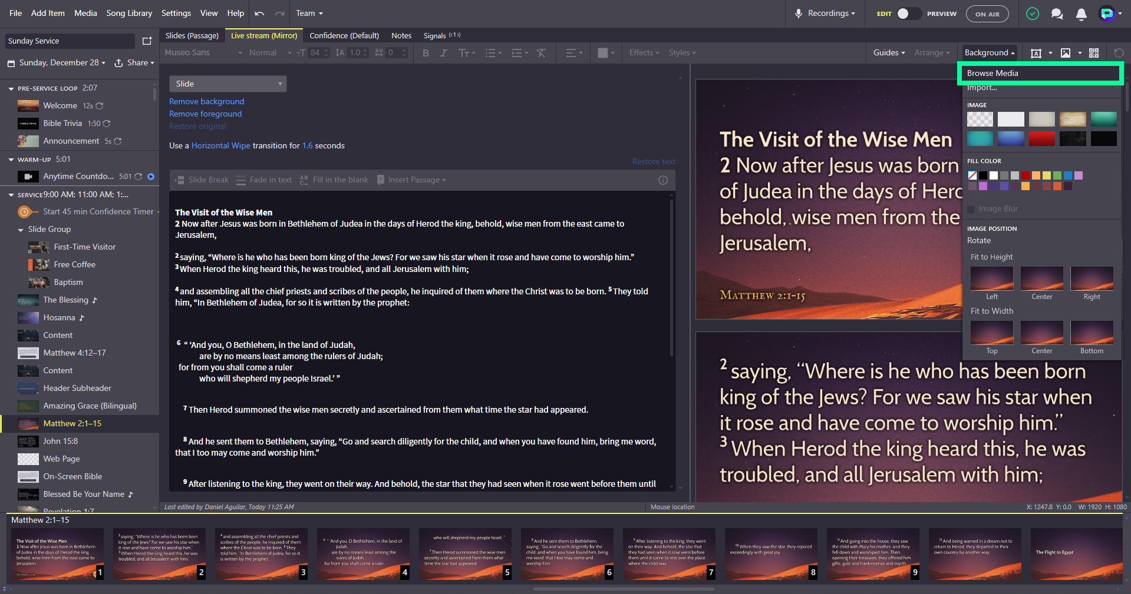Click the clear formatting icon
The width and height of the screenshot is (1131, 594).
pyautogui.click(x=541, y=53)
